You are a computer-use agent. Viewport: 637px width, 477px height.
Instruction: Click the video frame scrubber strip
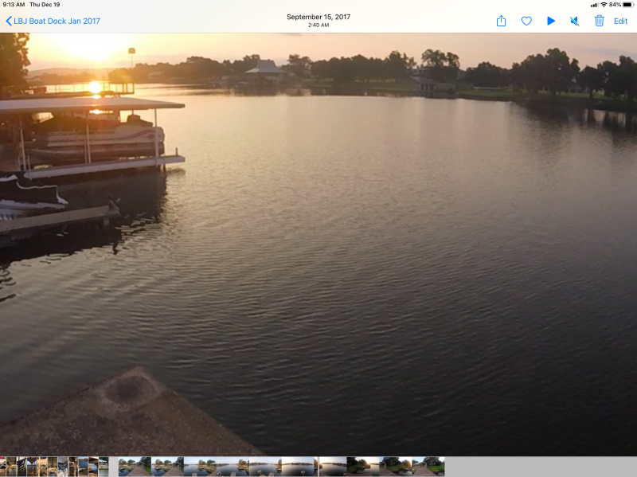point(282,467)
